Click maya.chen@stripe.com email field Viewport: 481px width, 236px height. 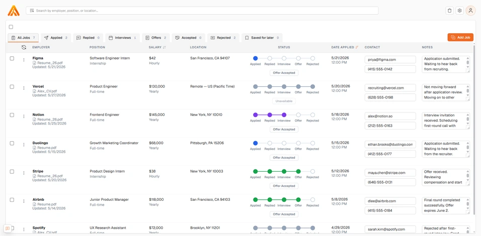coord(390,173)
